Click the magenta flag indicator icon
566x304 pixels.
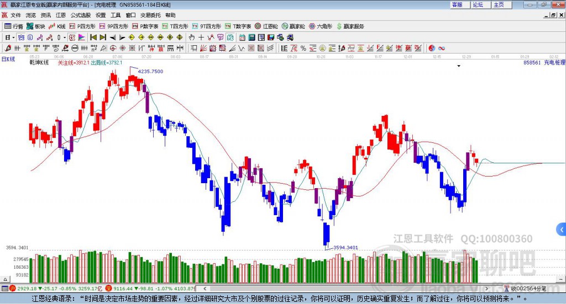click(x=82, y=38)
